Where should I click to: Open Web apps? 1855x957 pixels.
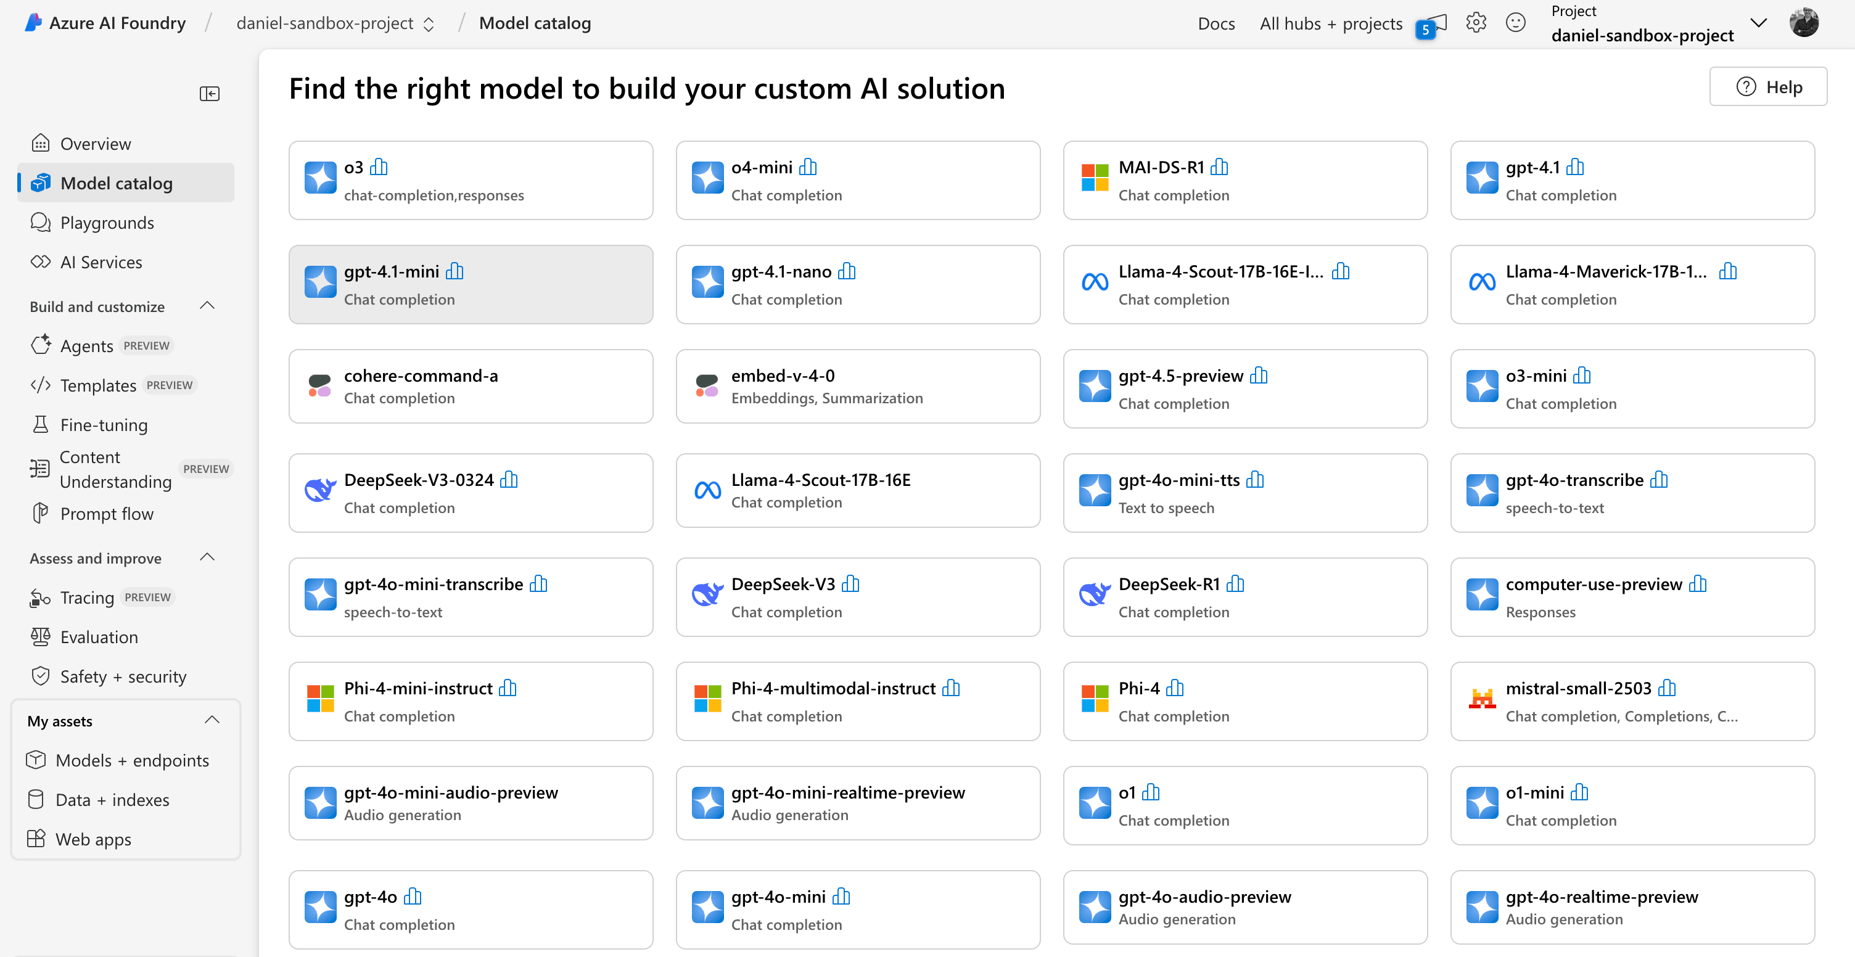pos(125,840)
